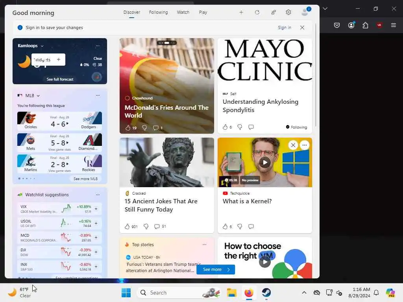Open comments on McDonald's Fries article
Viewport: 403px width, 302px height.
(156, 128)
